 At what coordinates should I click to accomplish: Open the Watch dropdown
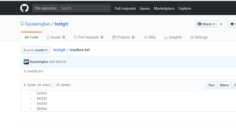206,24
